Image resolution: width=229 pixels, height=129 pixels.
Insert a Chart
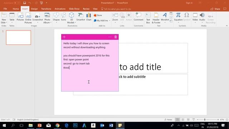89,17
